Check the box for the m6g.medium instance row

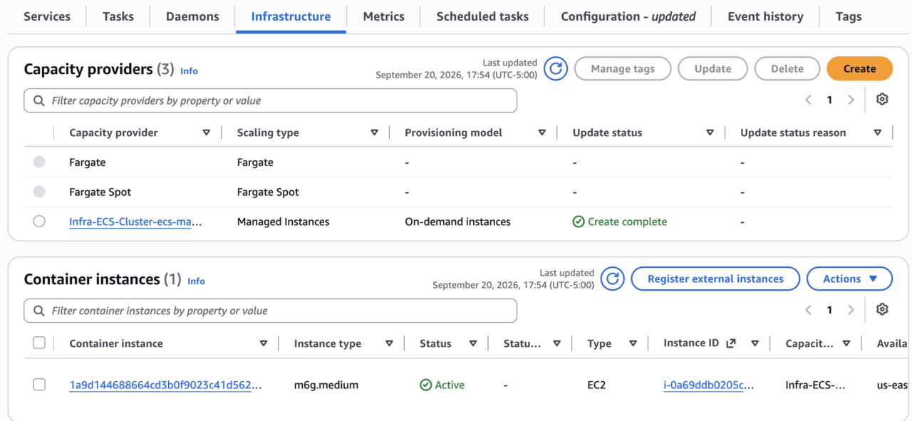coord(39,385)
